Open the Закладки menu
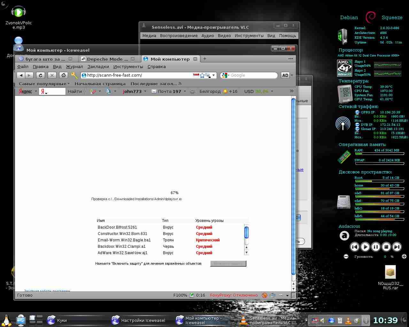 pyautogui.click(x=98, y=67)
